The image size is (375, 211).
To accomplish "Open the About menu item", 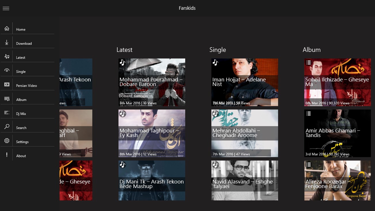I will coord(27,155).
